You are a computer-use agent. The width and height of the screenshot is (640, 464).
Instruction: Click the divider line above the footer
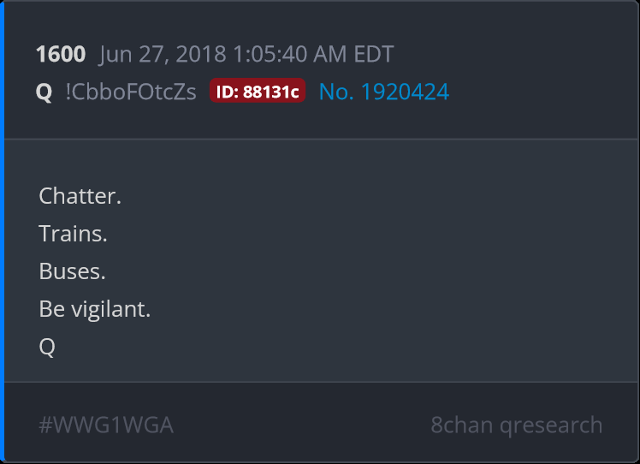[321, 383]
